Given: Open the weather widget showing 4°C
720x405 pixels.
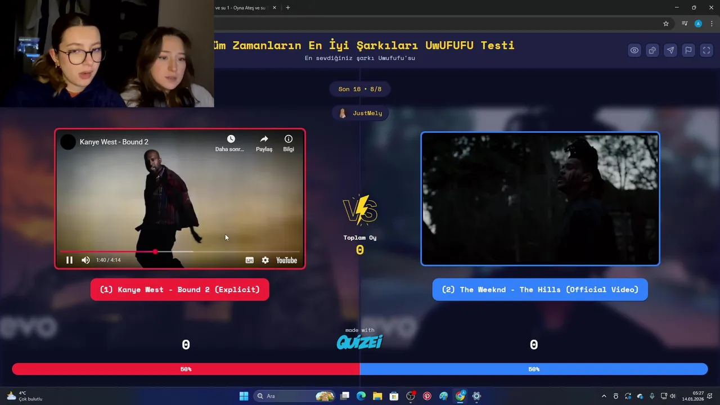Looking at the screenshot, I should [x=25, y=396].
